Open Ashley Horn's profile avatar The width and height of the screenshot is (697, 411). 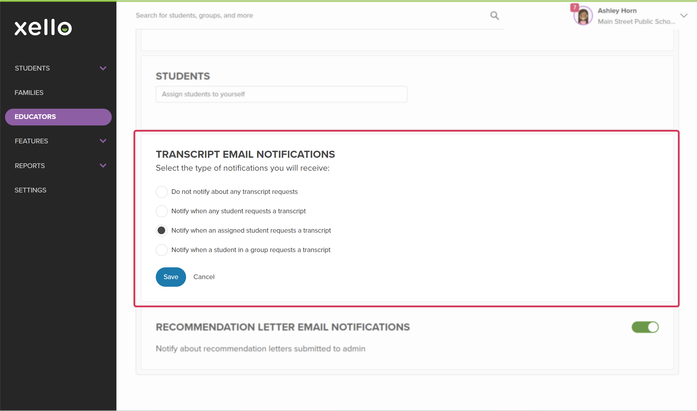(583, 16)
